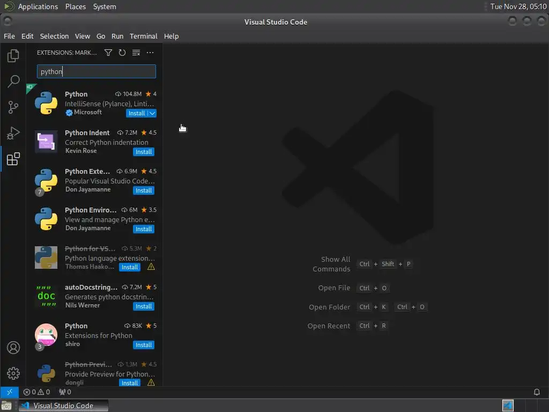Clear extensions search results icon

point(136,53)
